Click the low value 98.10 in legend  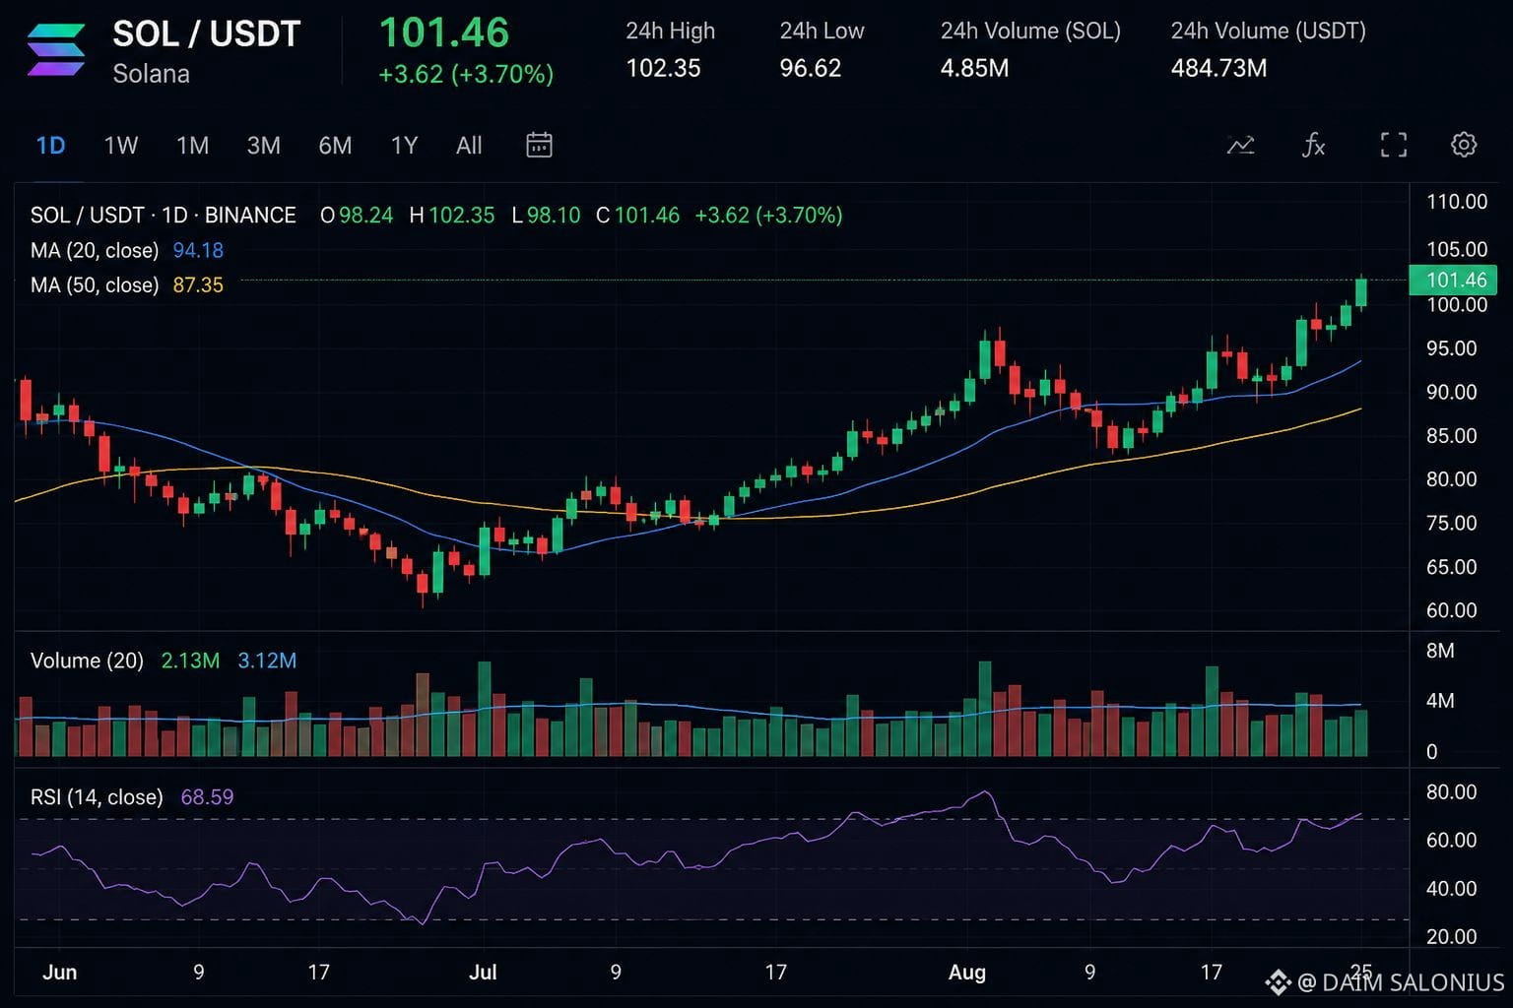tap(554, 216)
